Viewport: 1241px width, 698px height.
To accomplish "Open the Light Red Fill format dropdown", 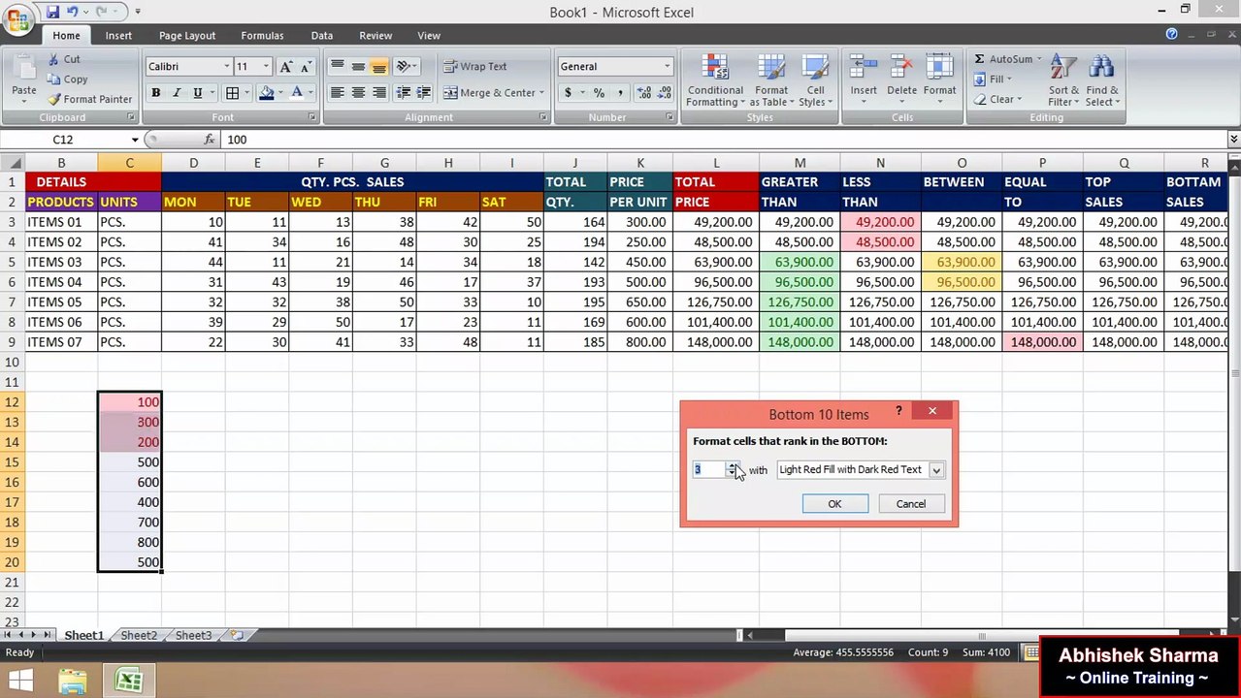I will [x=936, y=470].
